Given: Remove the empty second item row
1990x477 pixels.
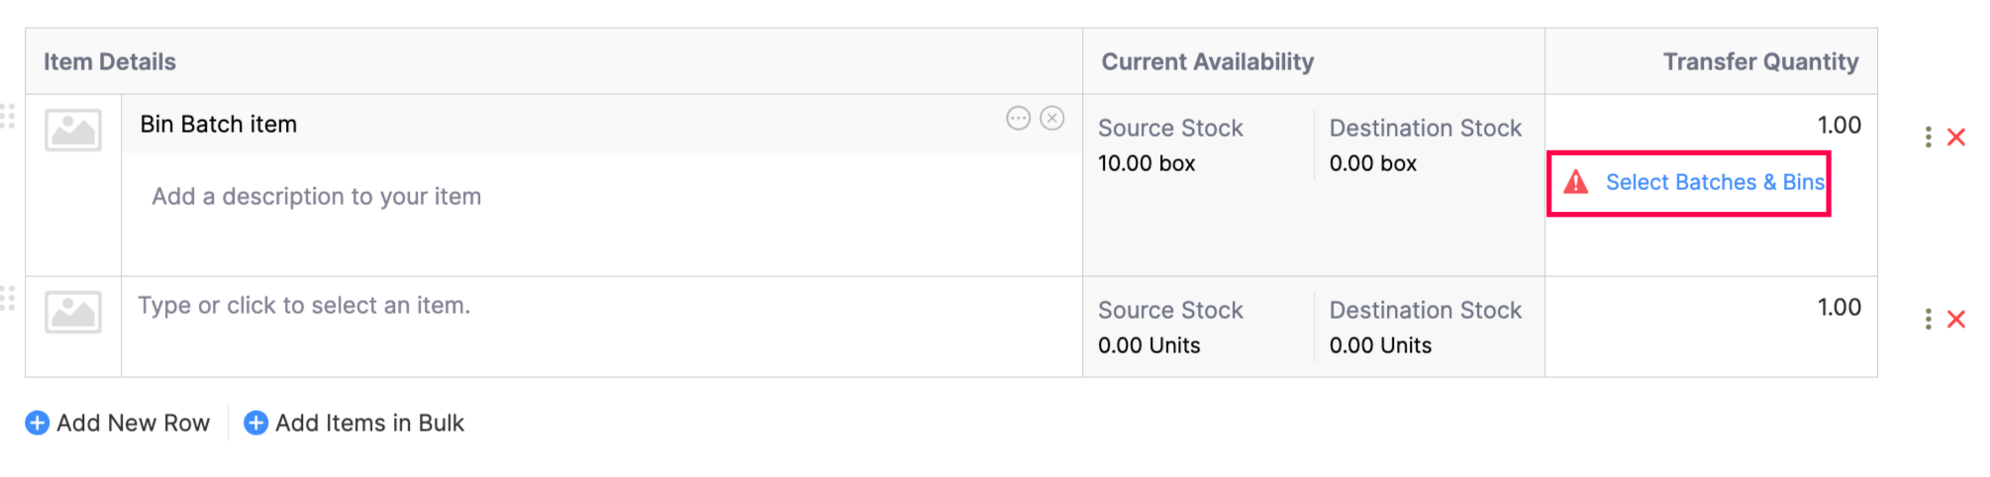Looking at the screenshot, I should click(x=1956, y=319).
